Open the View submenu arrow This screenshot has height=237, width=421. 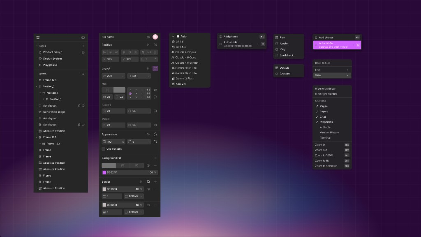click(x=348, y=75)
